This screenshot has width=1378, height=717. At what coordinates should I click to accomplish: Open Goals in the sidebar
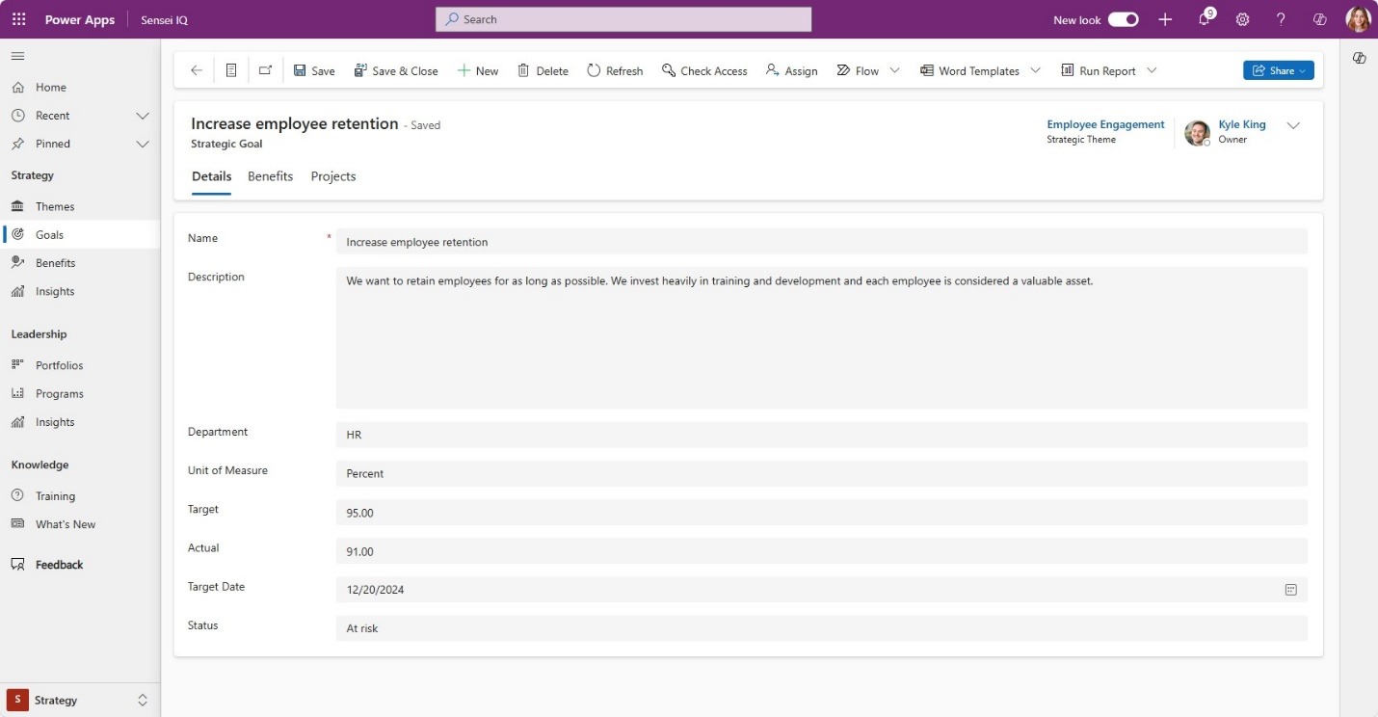click(80, 234)
